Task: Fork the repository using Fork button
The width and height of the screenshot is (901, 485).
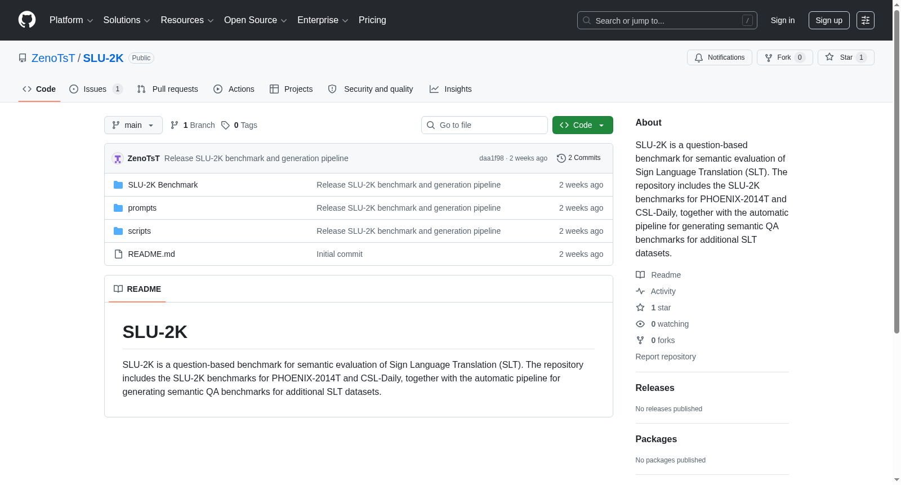Action: pos(785,57)
